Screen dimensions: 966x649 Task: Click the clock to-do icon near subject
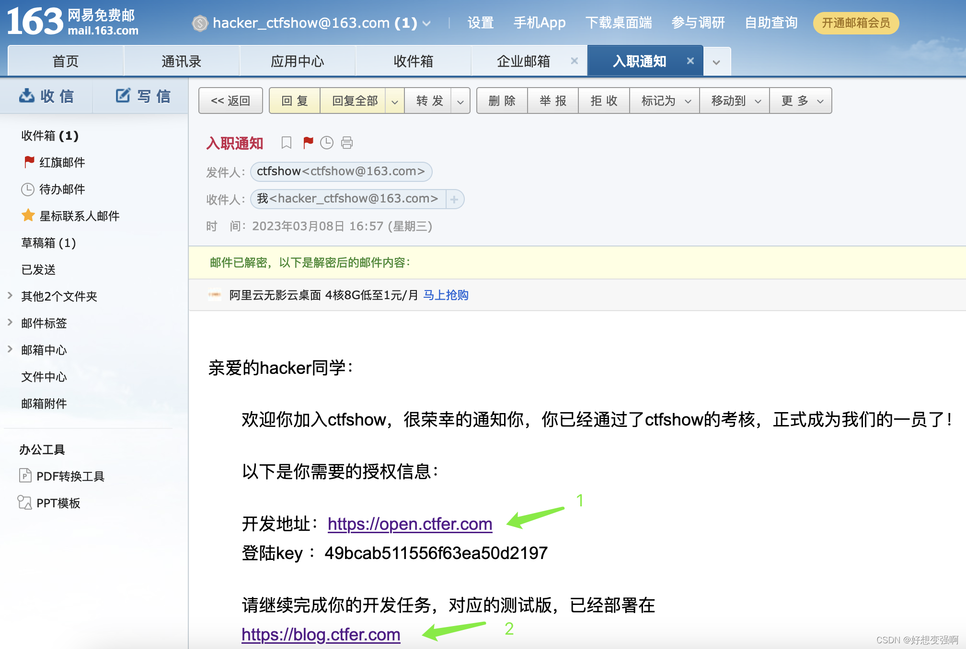pyautogui.click(x=327, y=143)
